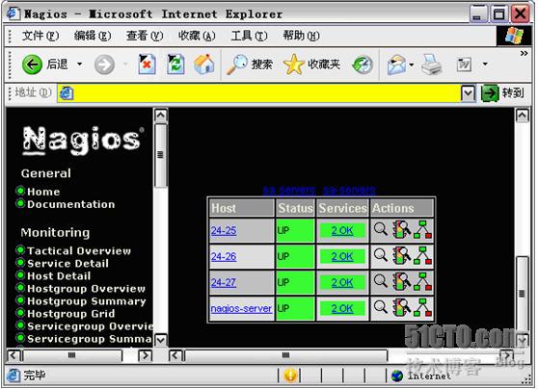
Task: View service details icon for host 24-27
Action: pyautogui.click(x=401, y=282)
